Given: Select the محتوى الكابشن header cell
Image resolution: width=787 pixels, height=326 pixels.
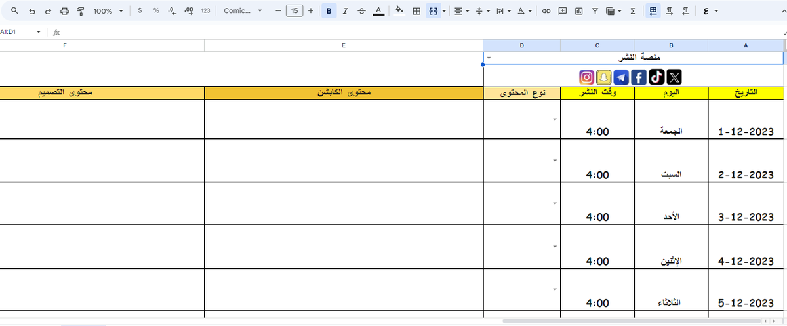Looking at the screenshot, I should [344, 92].
